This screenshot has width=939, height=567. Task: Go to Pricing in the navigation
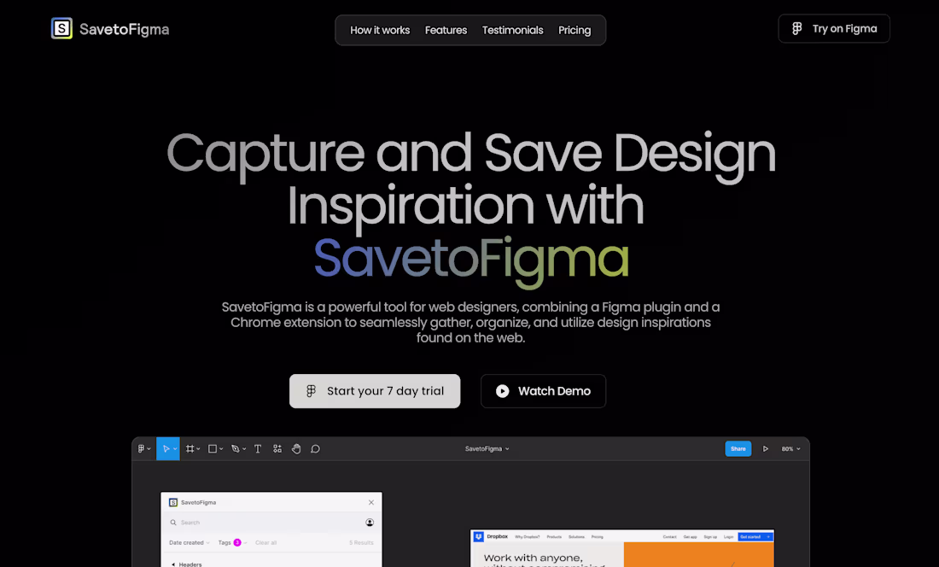pos(574,30)
